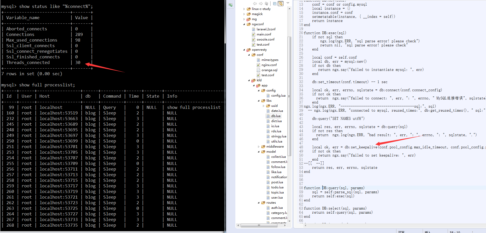Expand the uuid folder
Viewport: 486px width, 233px height.
point(264,106)
